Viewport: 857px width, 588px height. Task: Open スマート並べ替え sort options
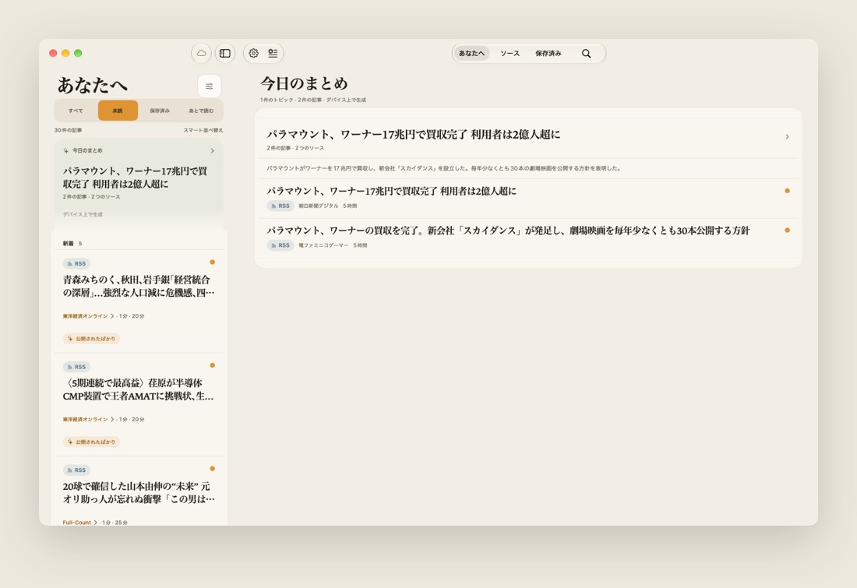coord(203,130)
